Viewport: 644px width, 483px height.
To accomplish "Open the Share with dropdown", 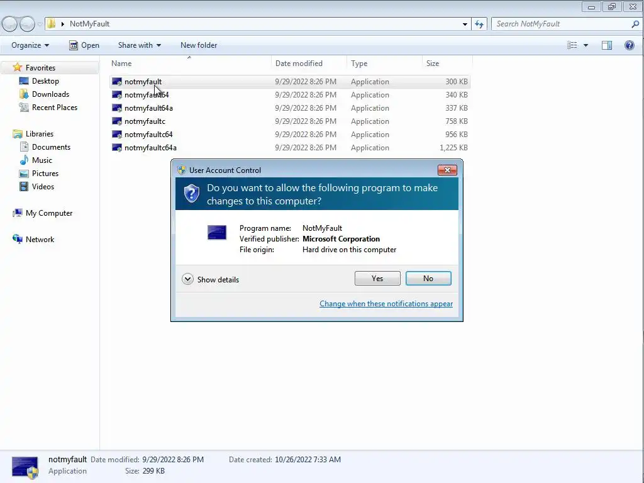I will pos(139,45).
